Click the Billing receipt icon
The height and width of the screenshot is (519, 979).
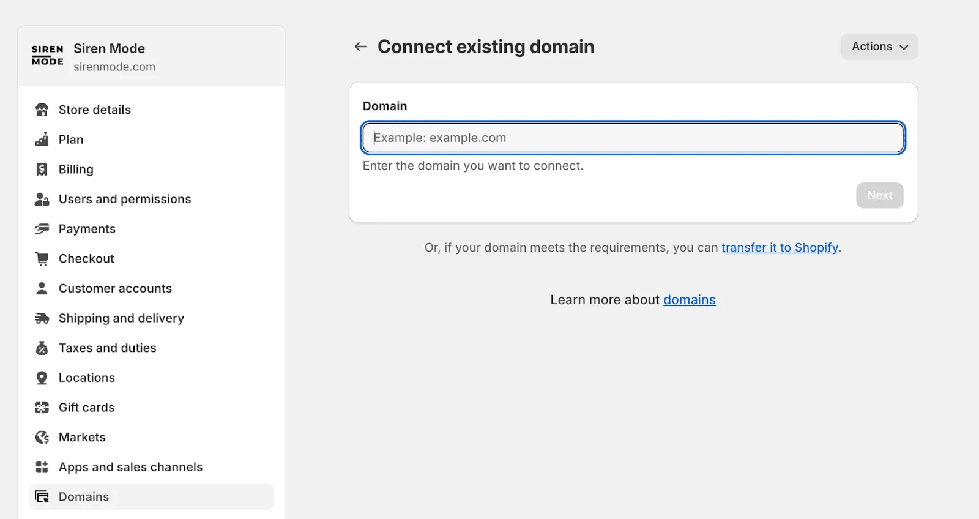[x=42, y=170]
